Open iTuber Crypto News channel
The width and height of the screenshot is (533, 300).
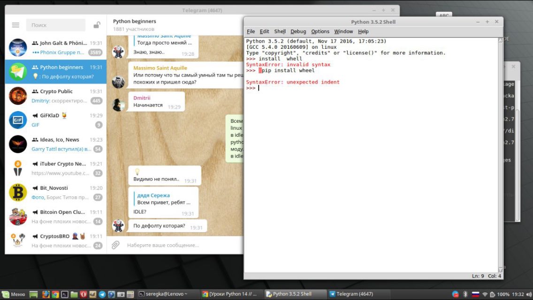pyautogui.click(x=56, y=168)
